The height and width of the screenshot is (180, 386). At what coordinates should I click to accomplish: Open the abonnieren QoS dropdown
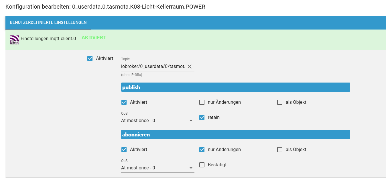[157, 168]
